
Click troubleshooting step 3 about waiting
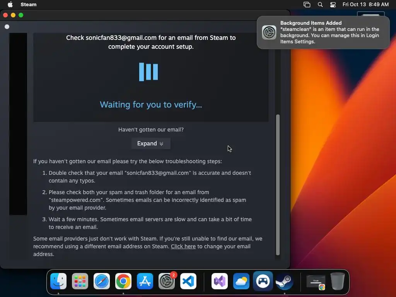[150, 223]
